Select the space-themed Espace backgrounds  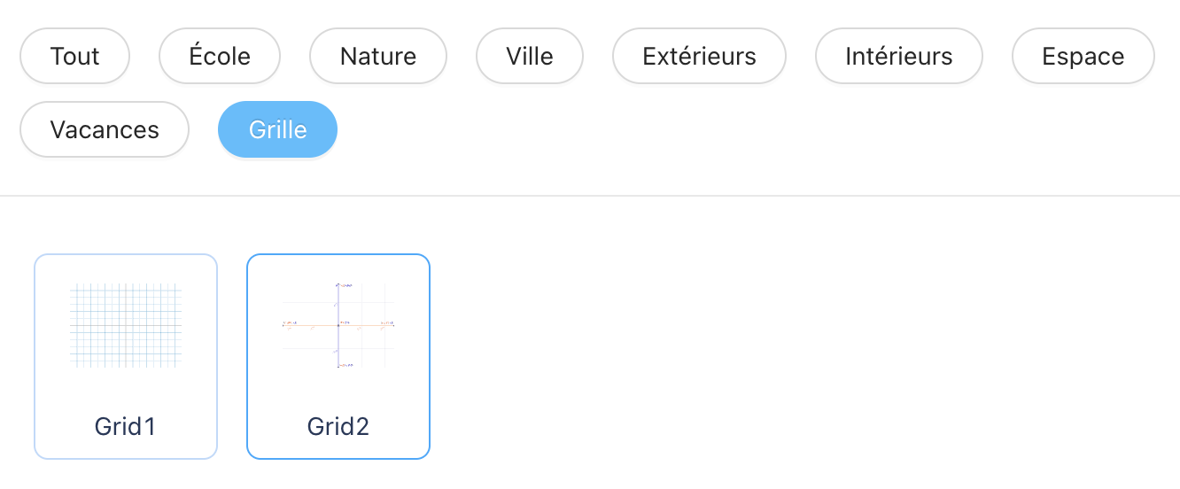(1083, 56)
